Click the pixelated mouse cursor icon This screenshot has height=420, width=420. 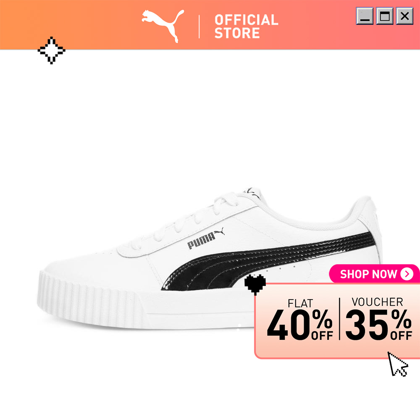(398, 364)
